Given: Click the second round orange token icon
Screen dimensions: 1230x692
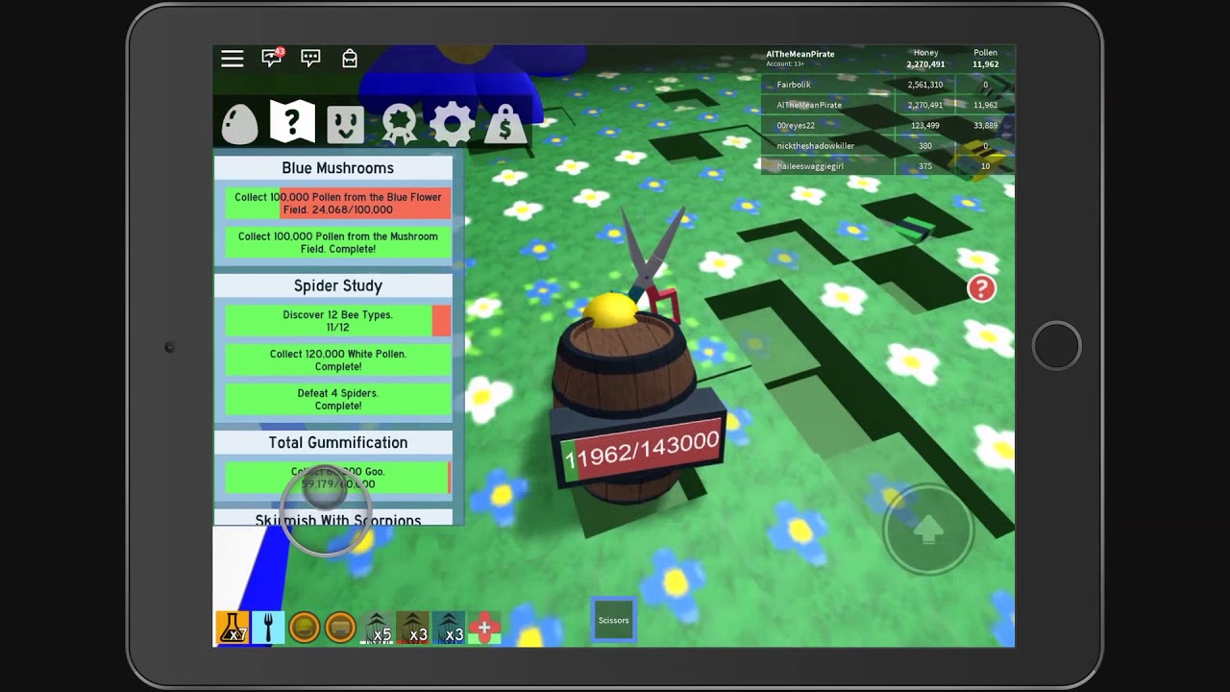Looking at the screenshot, I should 340,628.
